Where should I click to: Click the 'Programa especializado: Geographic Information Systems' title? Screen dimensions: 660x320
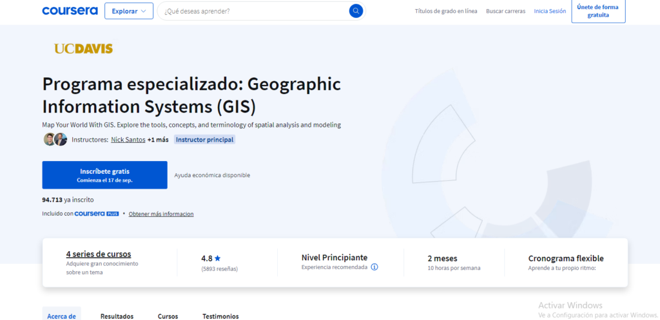tap(191, 95)
